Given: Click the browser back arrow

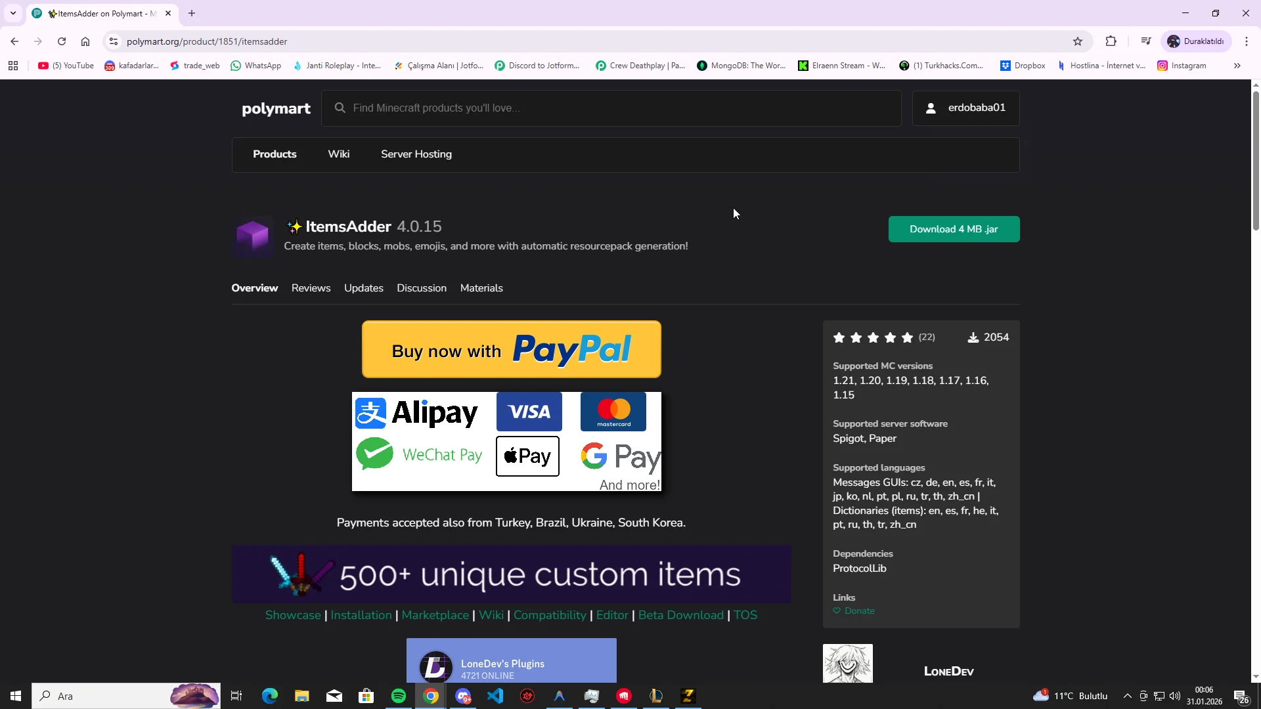Looking at the screenshot, I should coord(14,41).
